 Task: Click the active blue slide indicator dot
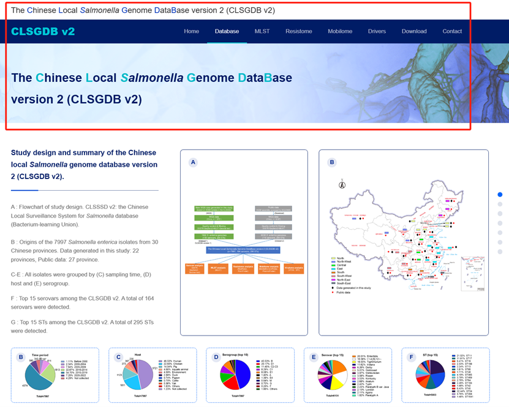500,194
